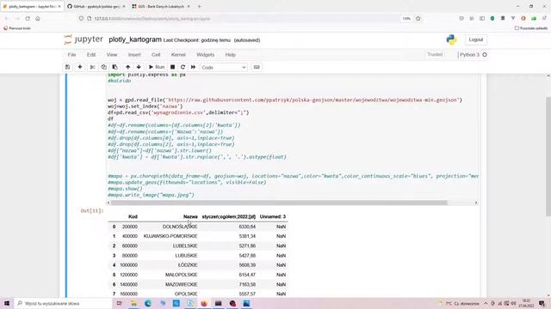
Task: Click the horizontal scrollbar of code cell
Action: 279,203
